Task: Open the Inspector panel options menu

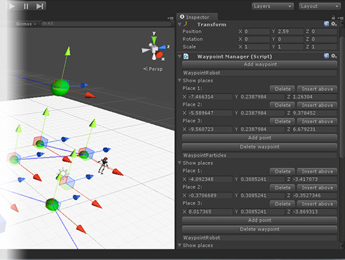Action: point(340,18)
